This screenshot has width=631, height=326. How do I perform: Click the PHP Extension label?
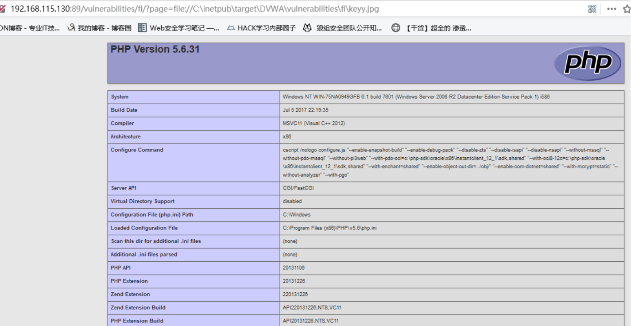129,281
